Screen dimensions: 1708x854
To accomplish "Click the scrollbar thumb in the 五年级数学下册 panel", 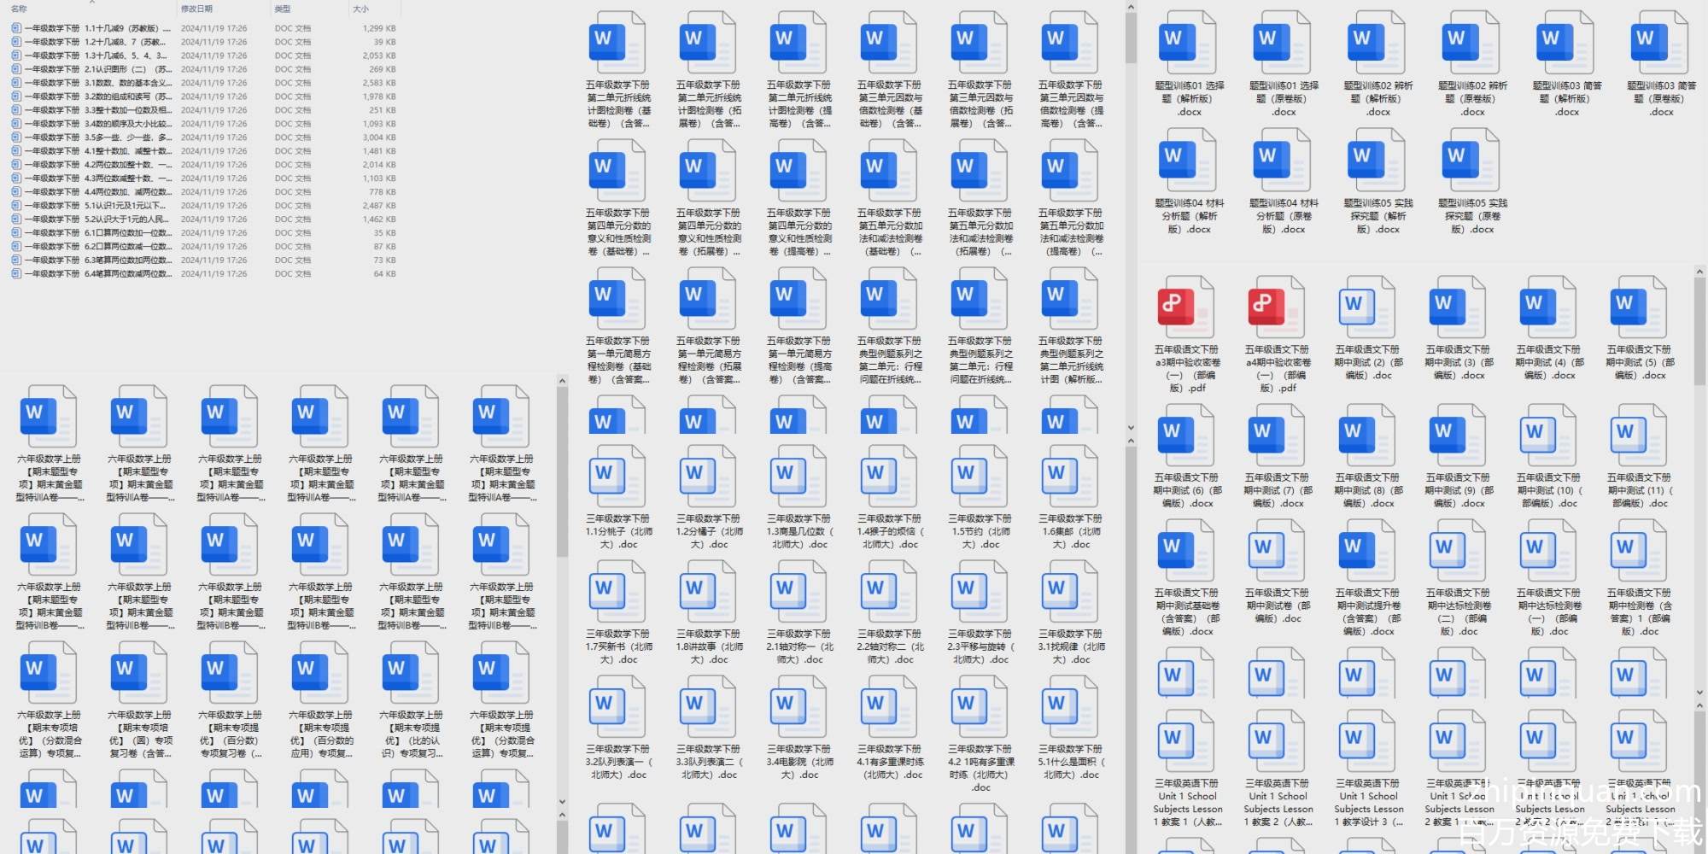I will [x=1131, y=38].
